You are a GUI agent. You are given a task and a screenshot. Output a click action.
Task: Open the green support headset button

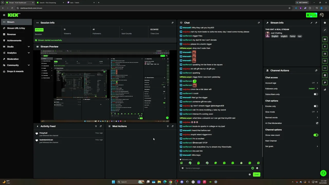tap(323, 173)
